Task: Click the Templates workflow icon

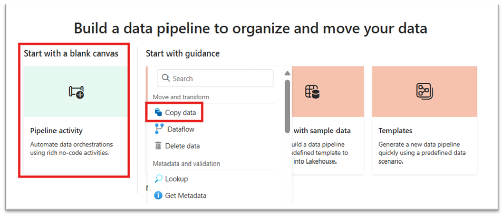Action: [x=424, y=91]
